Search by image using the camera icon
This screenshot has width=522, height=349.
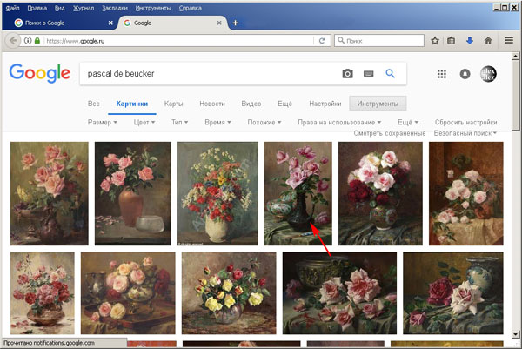coord(347,74)
